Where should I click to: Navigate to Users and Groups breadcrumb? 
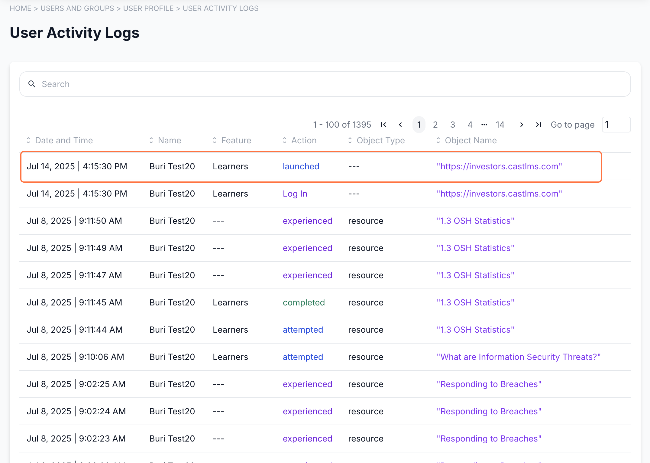(x=77, y=8)
